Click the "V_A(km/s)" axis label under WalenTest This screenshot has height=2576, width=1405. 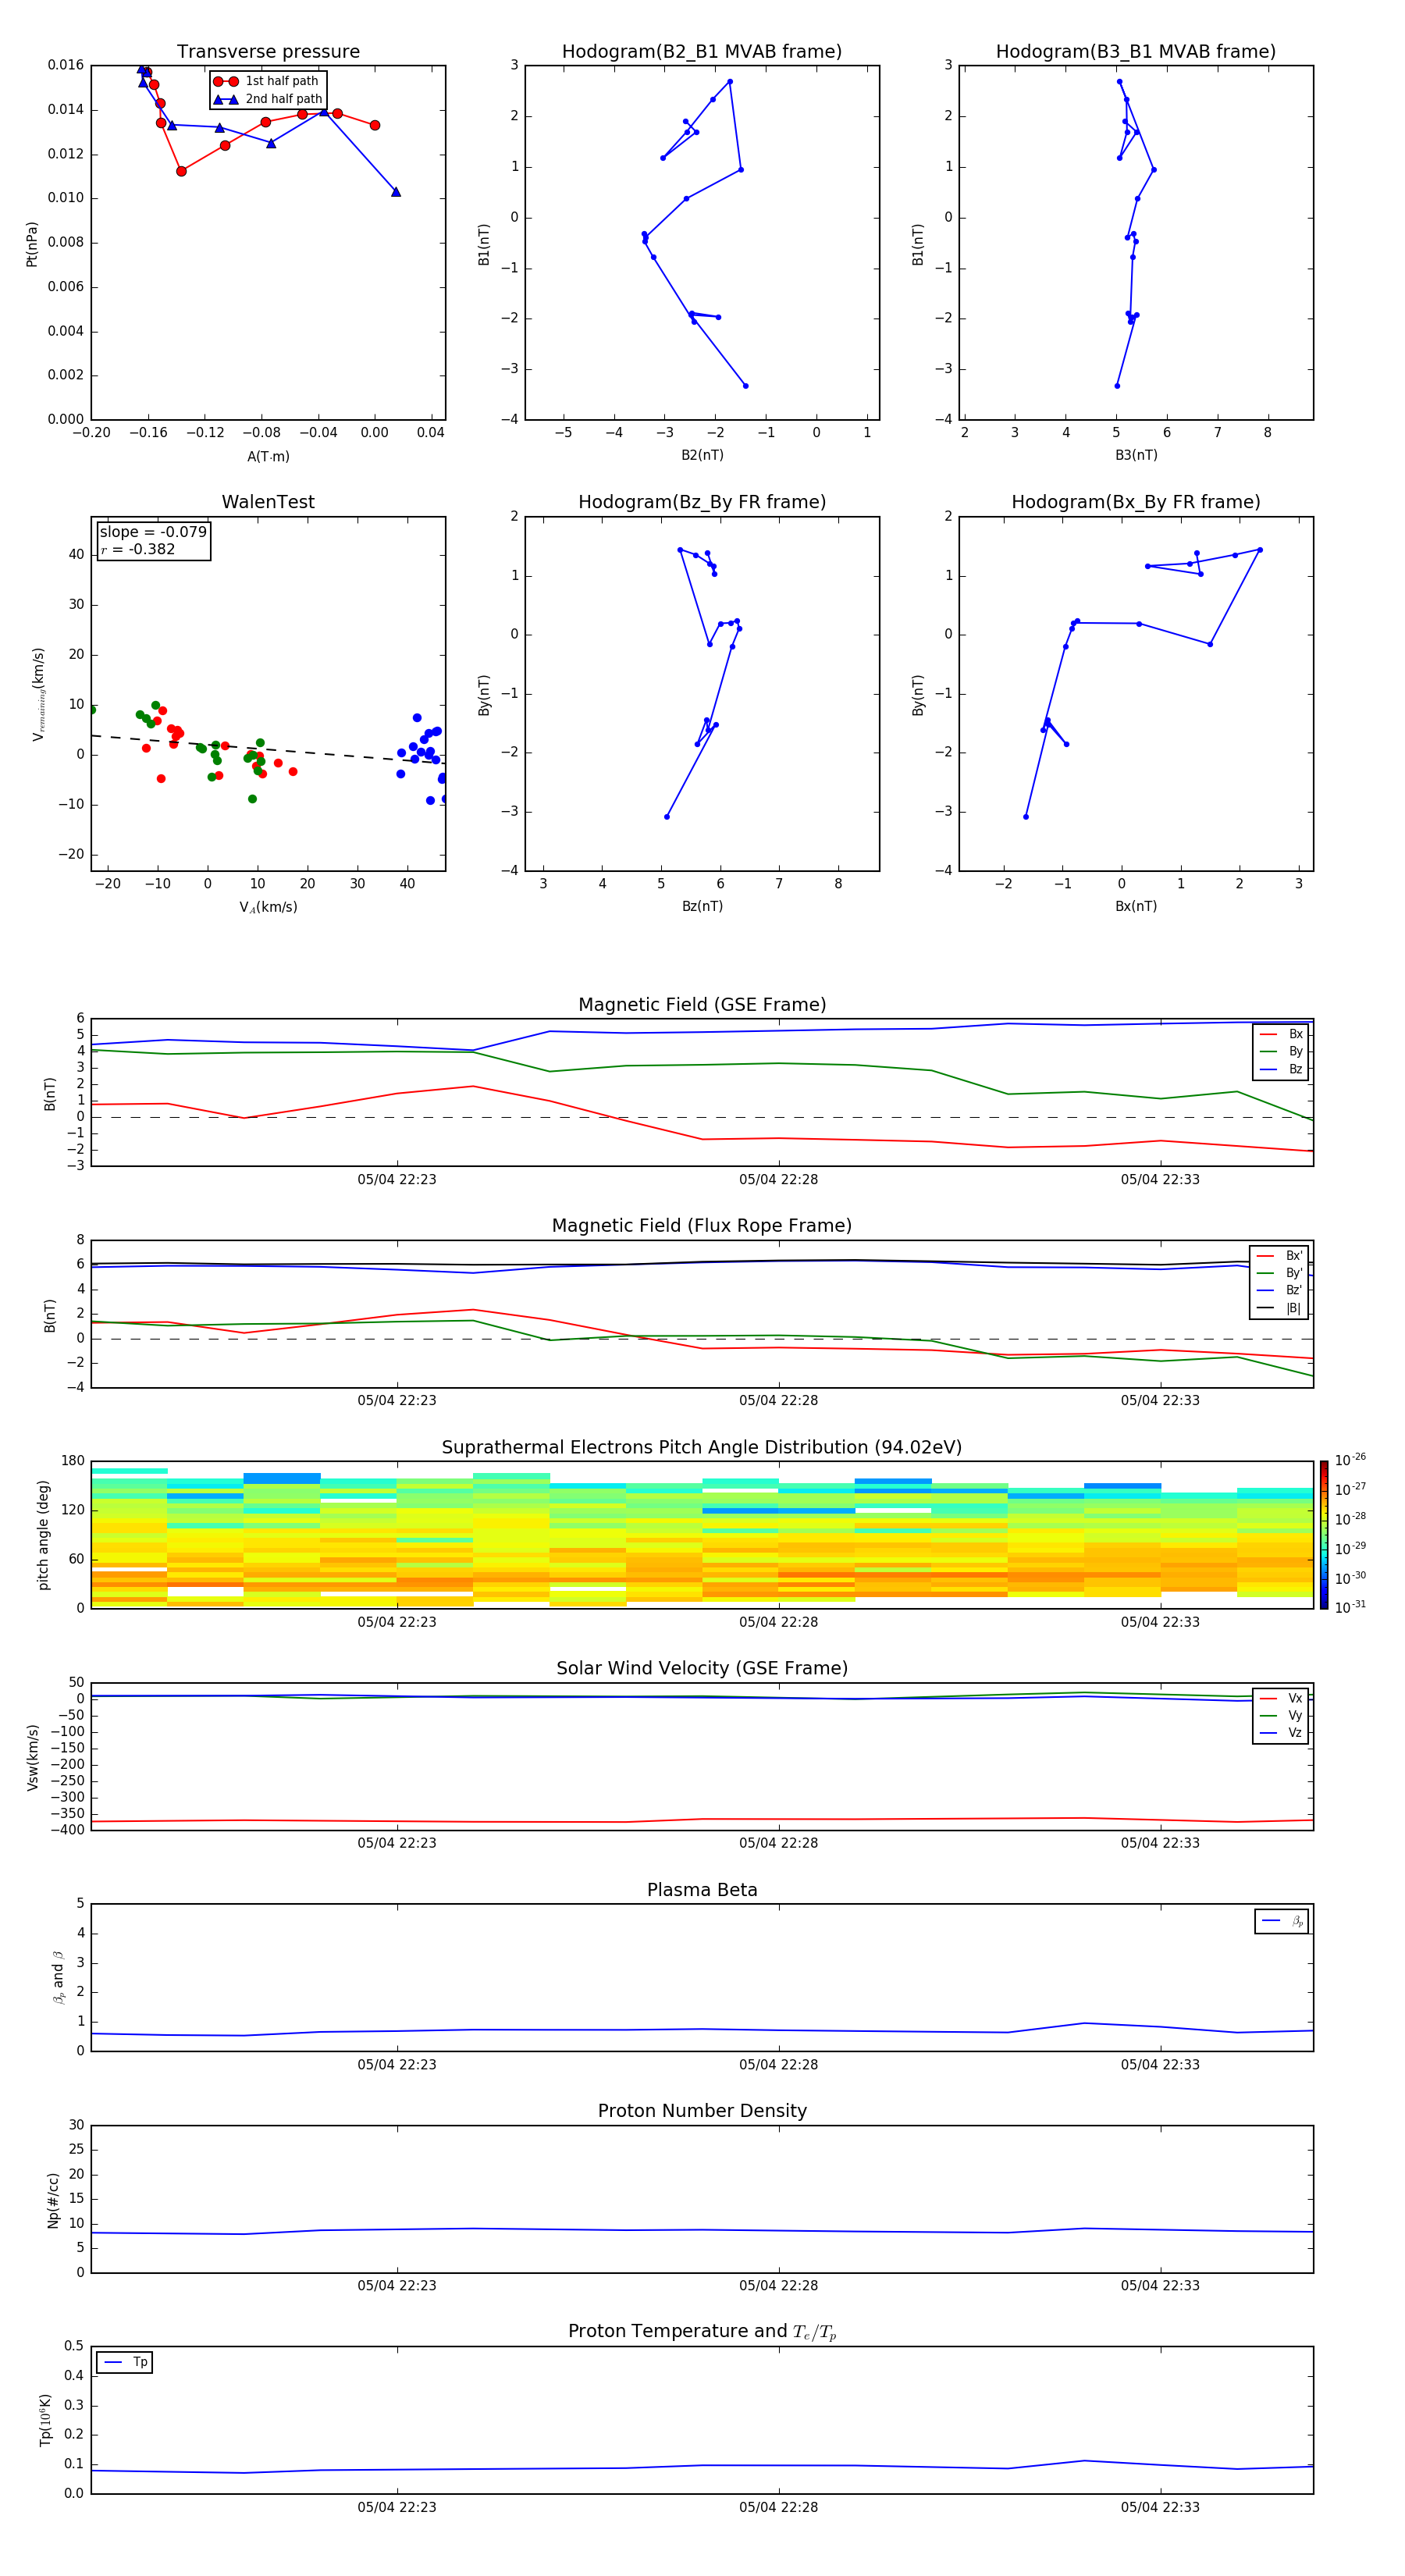coord(268,907)
